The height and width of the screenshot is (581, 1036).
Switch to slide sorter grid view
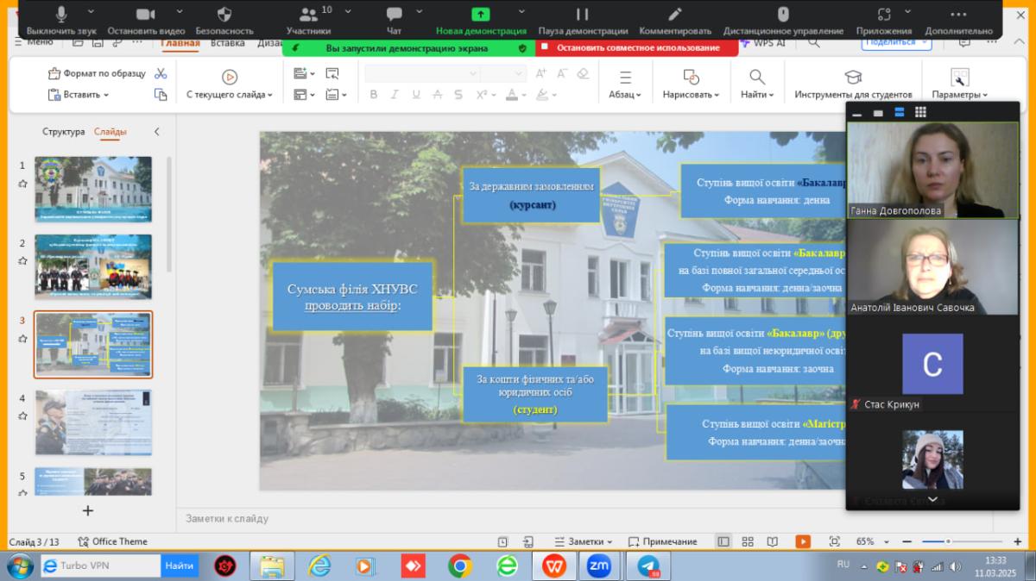(748, 541)
